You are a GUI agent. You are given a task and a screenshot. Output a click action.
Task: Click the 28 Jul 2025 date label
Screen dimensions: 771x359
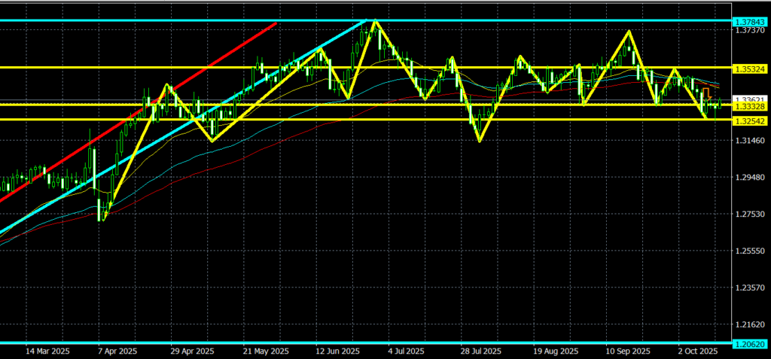coord(480,351)
